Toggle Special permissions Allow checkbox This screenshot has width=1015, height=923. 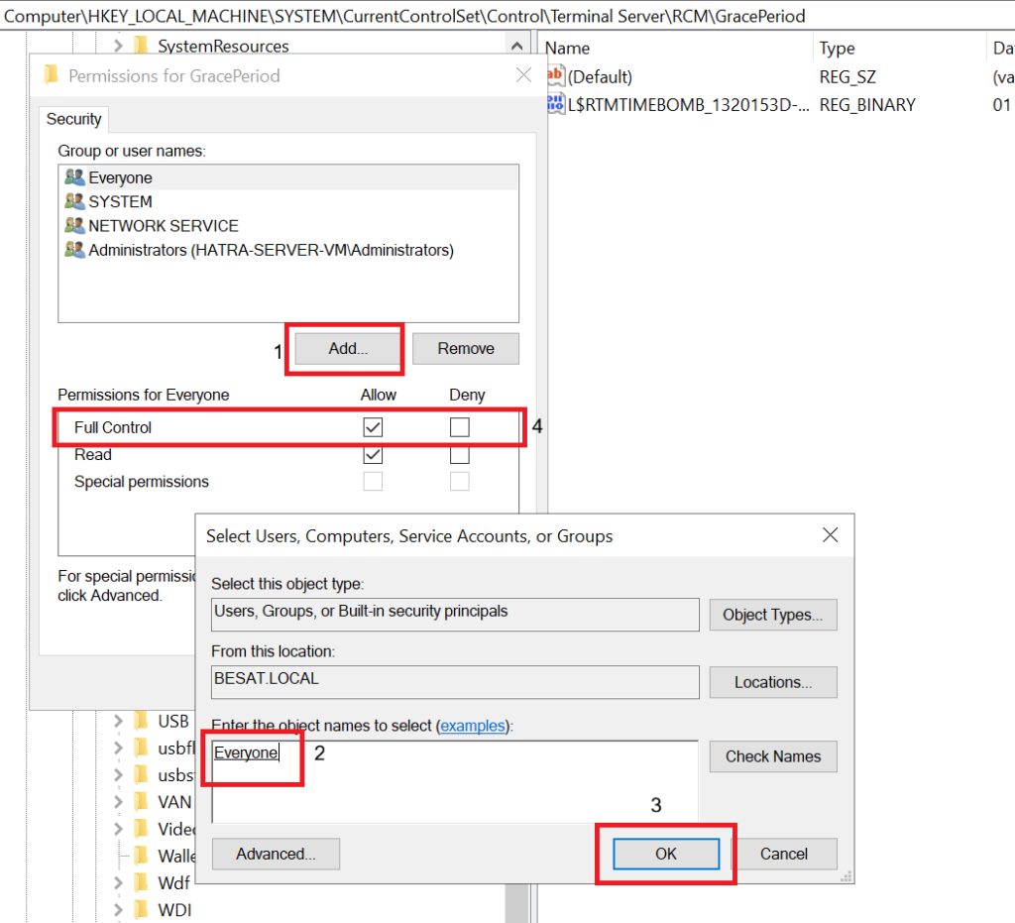373,482
